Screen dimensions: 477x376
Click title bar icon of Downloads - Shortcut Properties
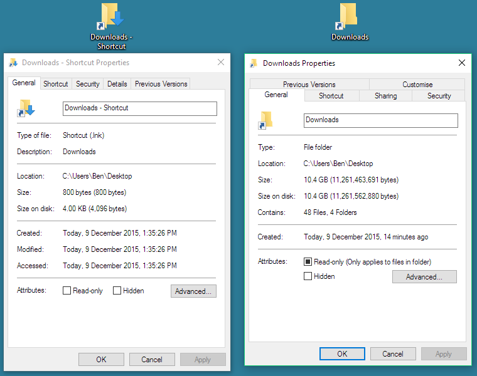click(13, 63)
